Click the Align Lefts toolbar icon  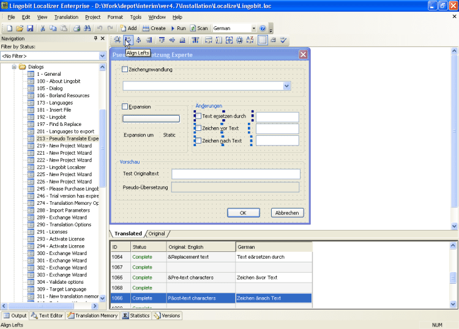click(x=127, y=40)
